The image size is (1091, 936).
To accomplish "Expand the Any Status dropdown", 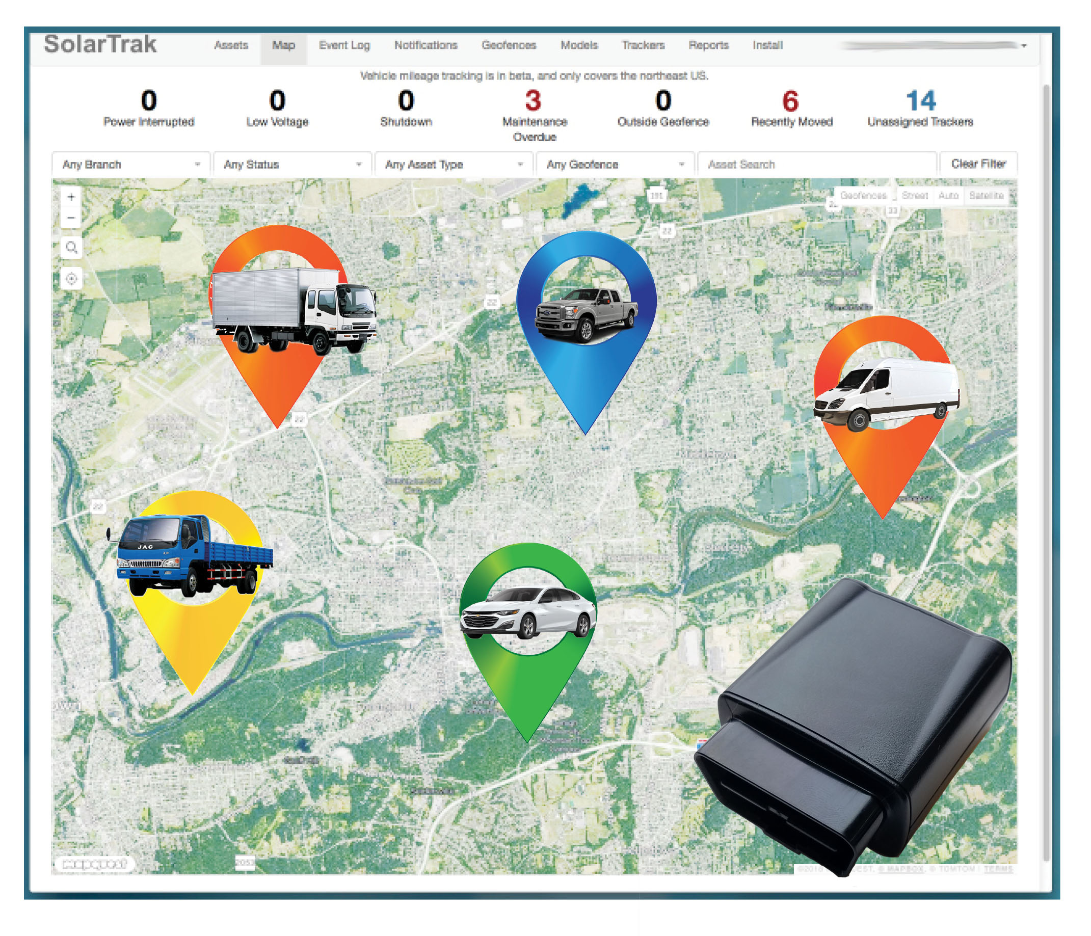I will (x=292, y=164).
